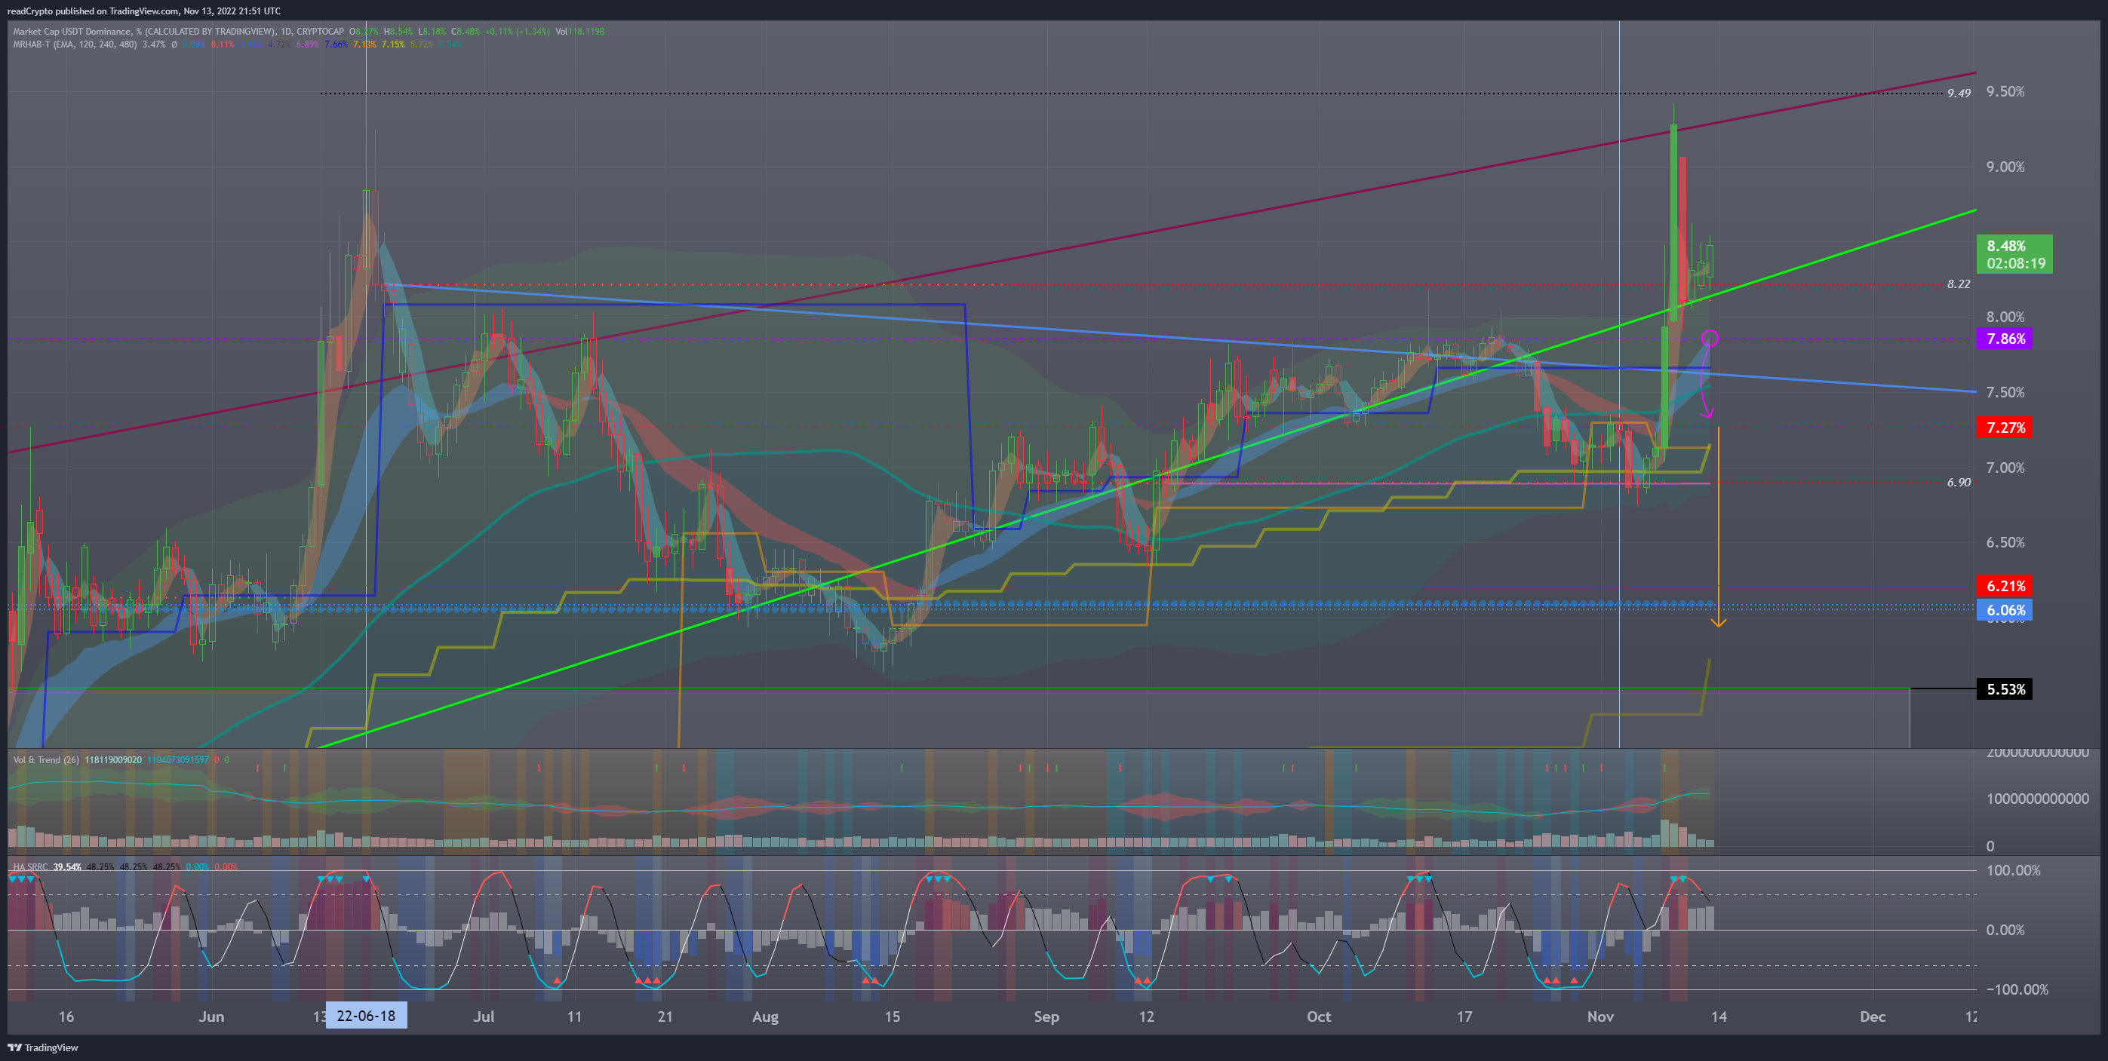Click the 'Jul' label on time axis
This screenshot has height=1061, width=2108.
pos(484,1017)
